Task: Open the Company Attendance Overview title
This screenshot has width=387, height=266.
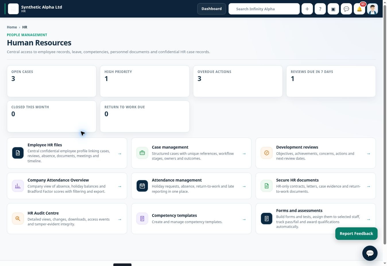Action: [58, 180]
